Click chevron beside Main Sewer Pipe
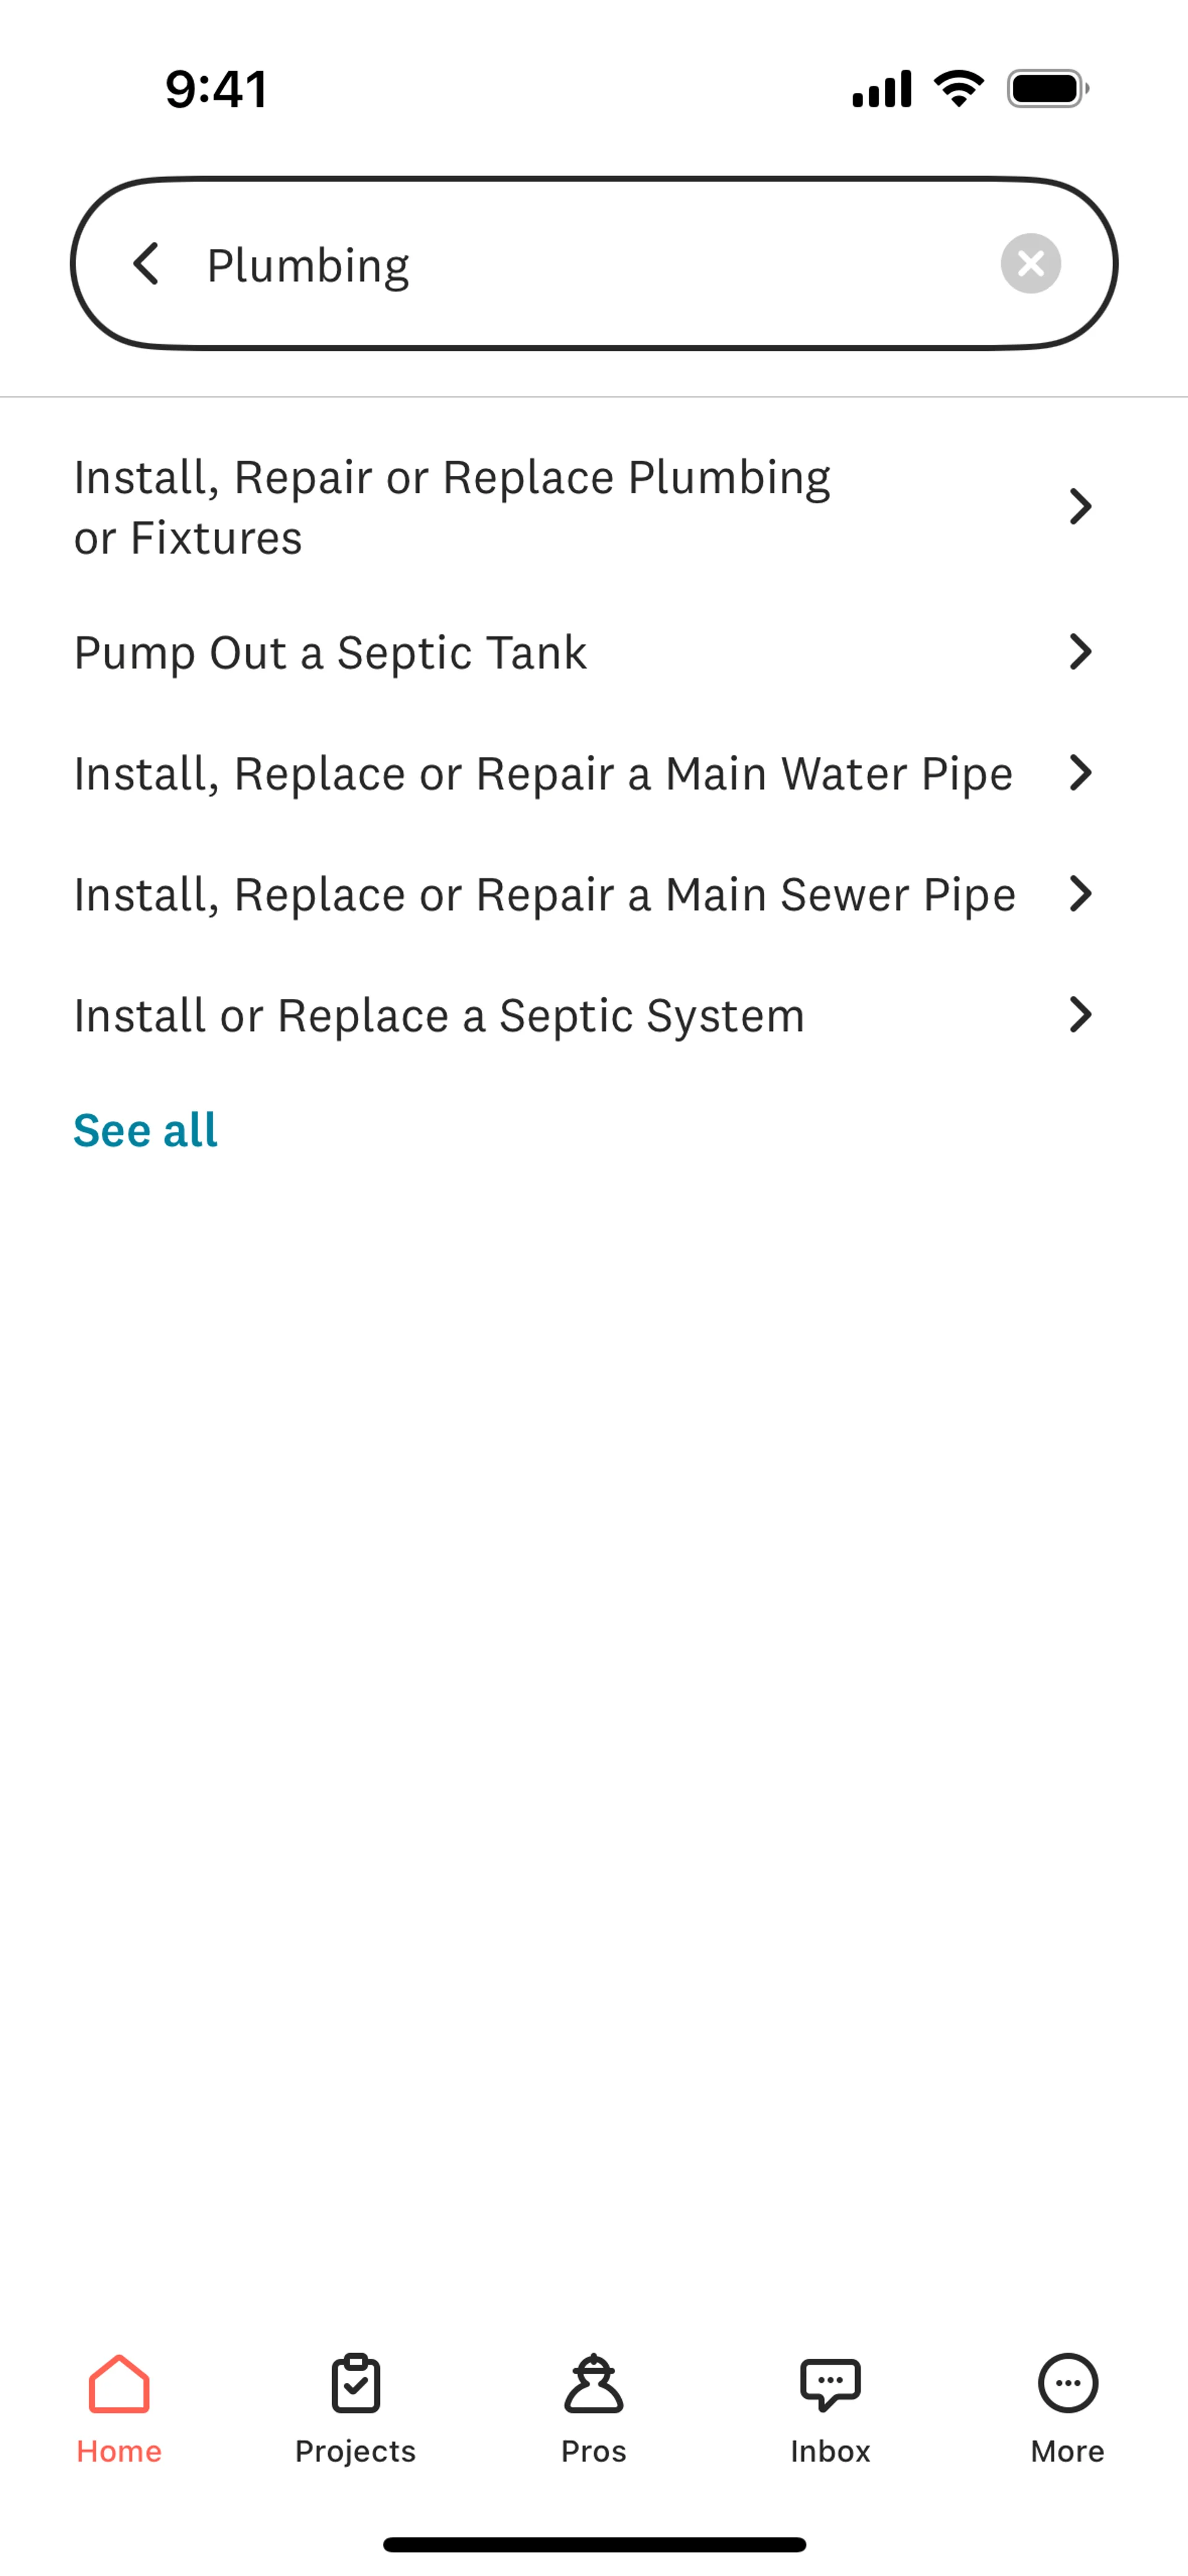The height and width of the screenshot is (2576, 1188). (1080, 894)
